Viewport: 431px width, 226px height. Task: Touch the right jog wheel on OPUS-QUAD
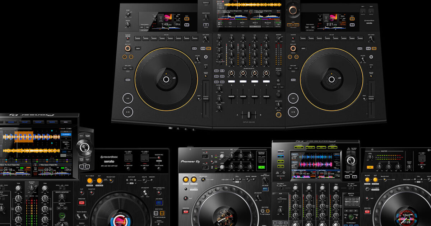point(332,79)
